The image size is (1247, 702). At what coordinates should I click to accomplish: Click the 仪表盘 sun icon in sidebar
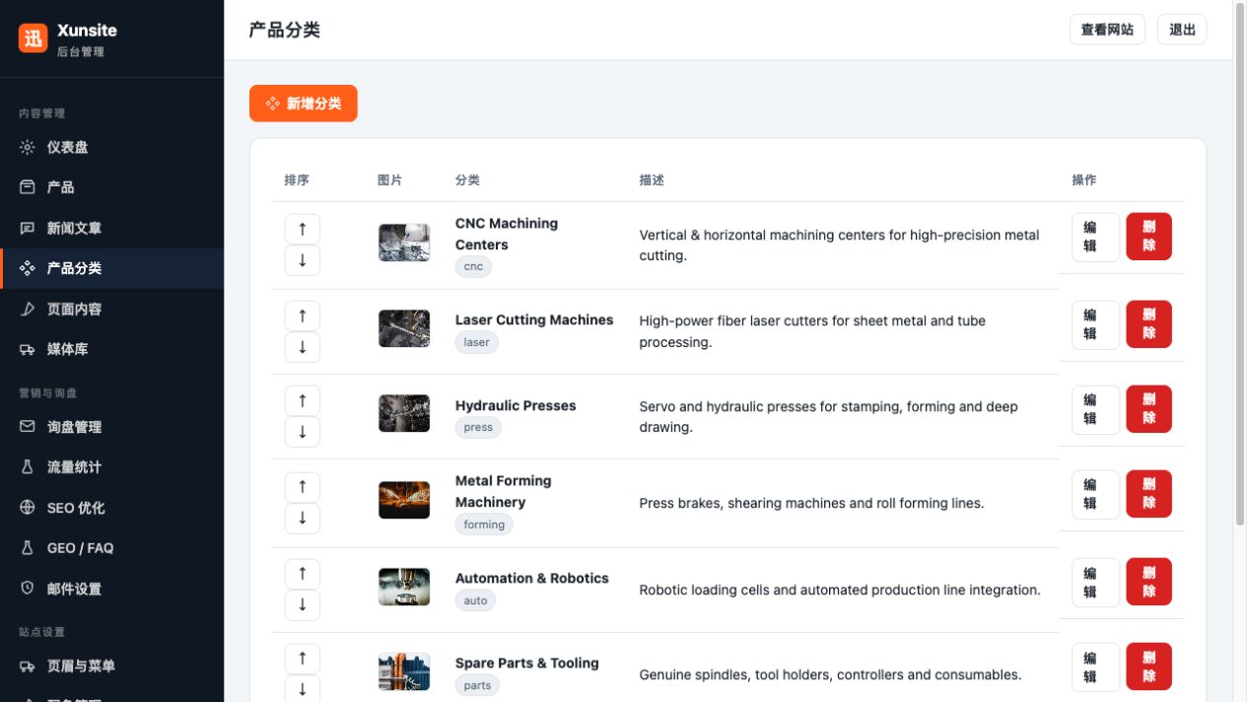pos(28,147)
